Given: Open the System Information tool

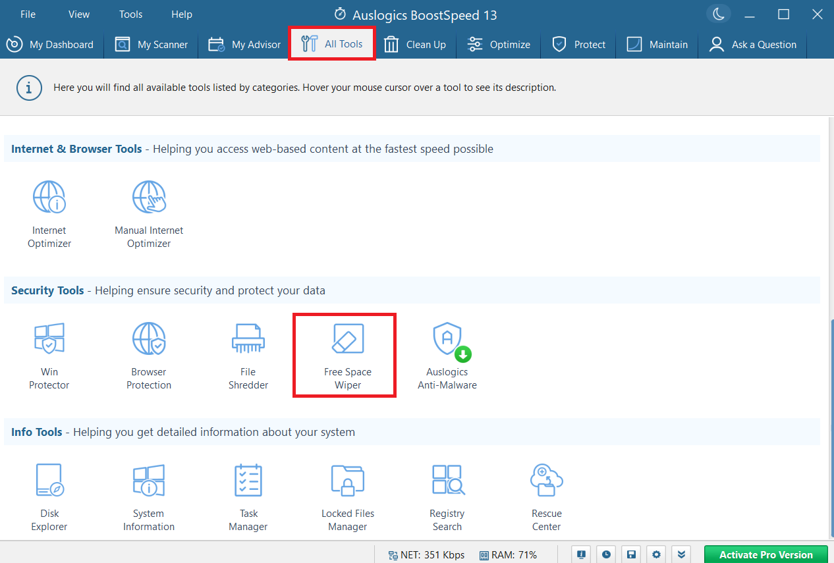Looking at the screenshot, I should tap(149, 498).
